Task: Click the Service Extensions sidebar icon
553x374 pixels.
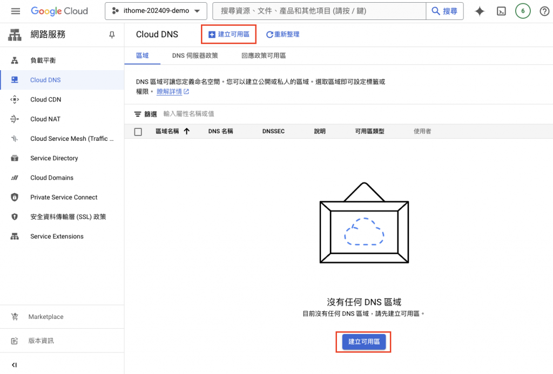Action: click(x=15, y=236)
